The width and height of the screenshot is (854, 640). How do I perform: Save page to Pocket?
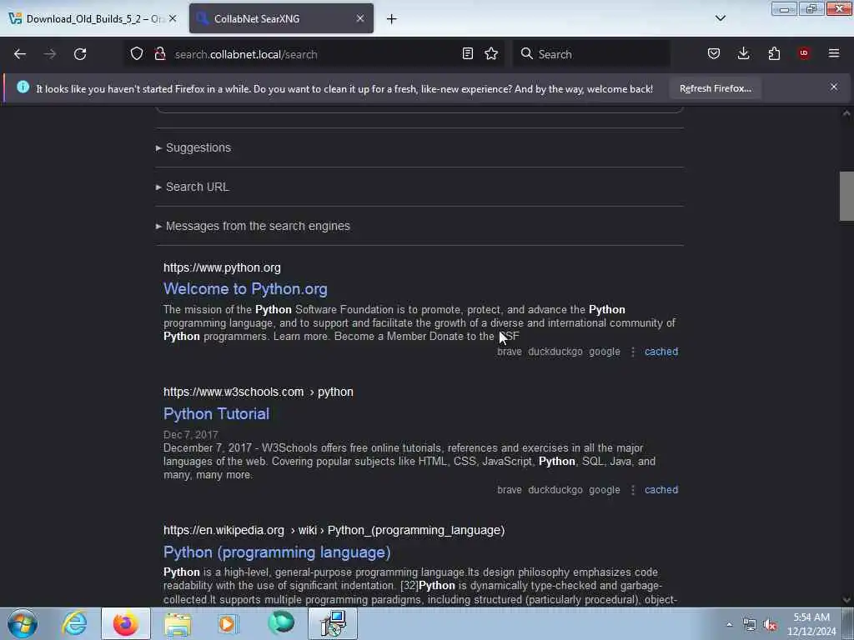(714, 54)
